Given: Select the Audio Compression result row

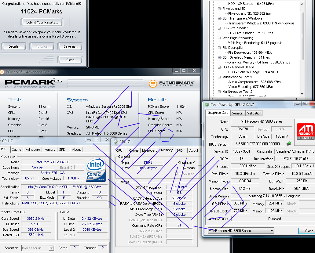Looking at the screenshot, I should [x=254, y=82].
